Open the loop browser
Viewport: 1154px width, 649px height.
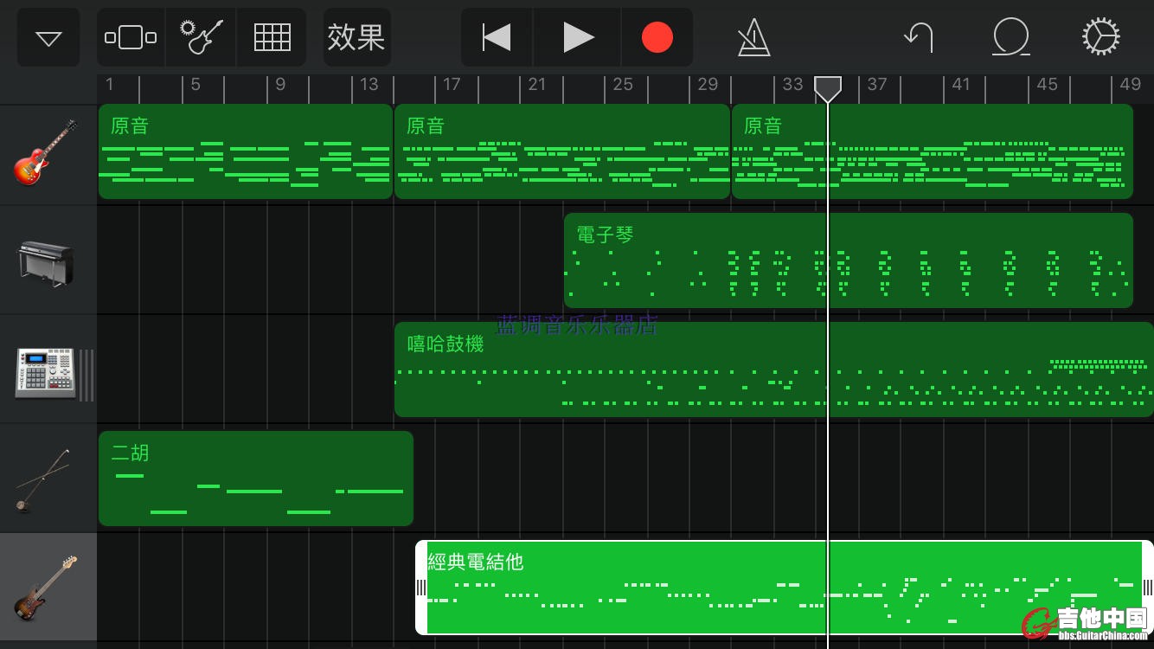click(x=1010, y=38)
